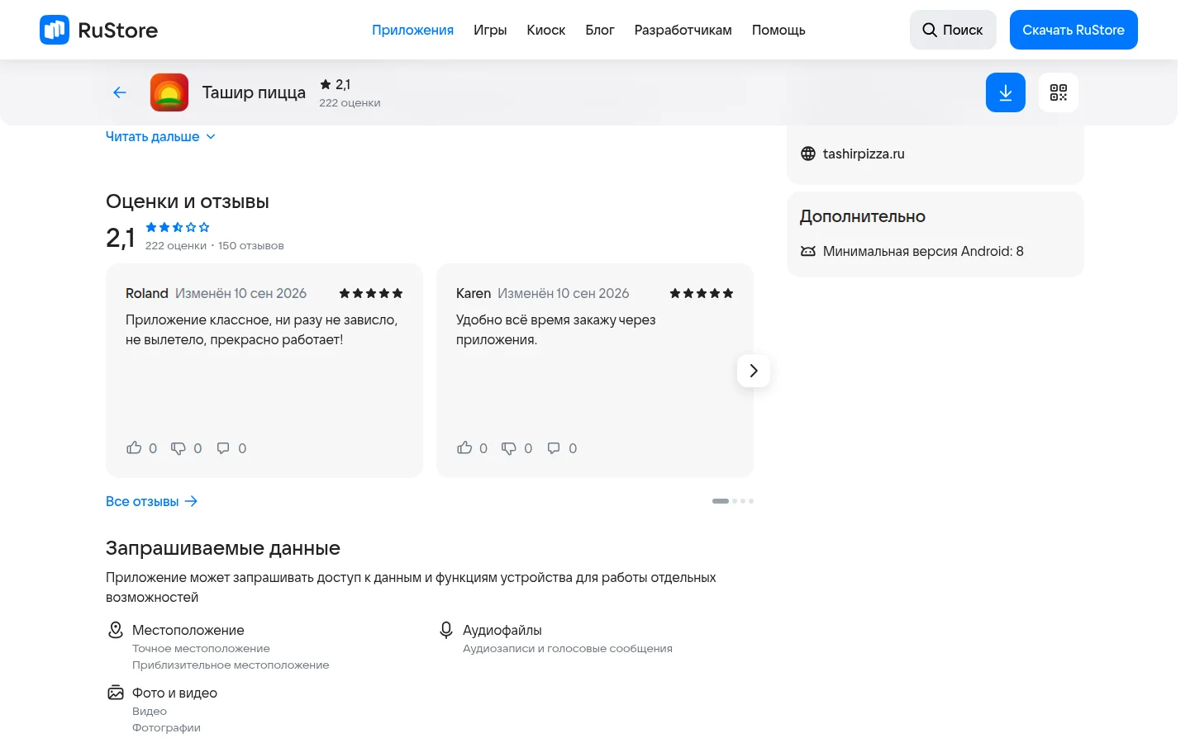Click the Фото и видео image icon
Viewport: 1190px width, 743px height.
coord(116,693)
